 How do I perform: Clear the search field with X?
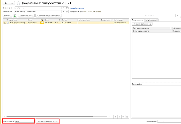[177, 16]
